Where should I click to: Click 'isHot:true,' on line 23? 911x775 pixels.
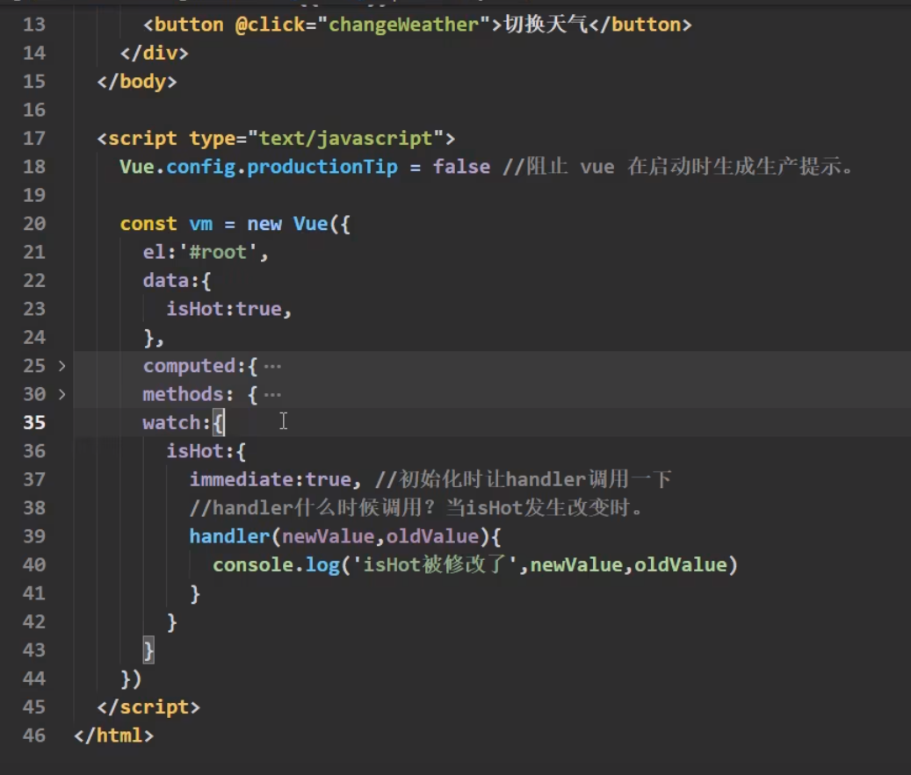click(229, 309)
